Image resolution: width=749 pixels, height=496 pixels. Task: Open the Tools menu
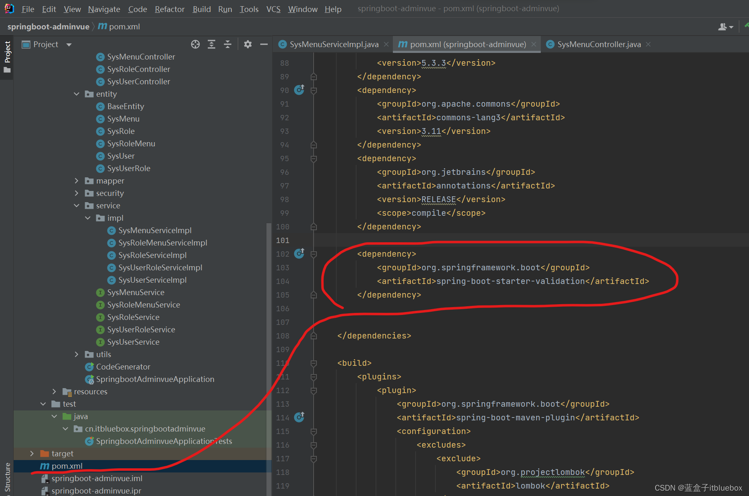pyautogui.click(x=249, y=9)
